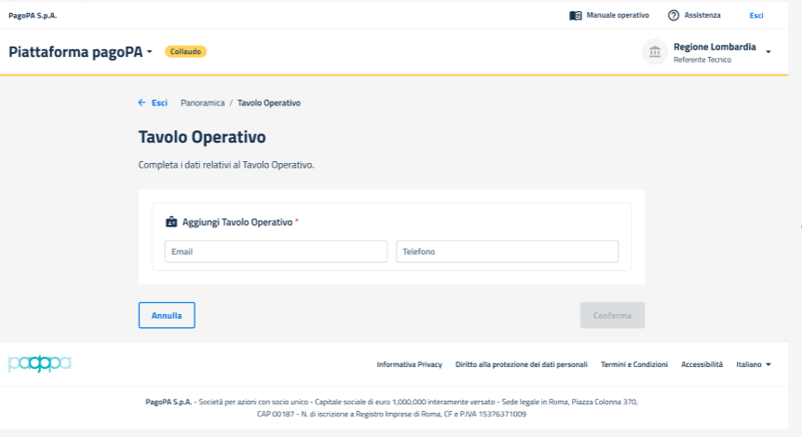Click the pagoPA logo in the footer
This screenshot has width=802, height=437.
[40, 363]
